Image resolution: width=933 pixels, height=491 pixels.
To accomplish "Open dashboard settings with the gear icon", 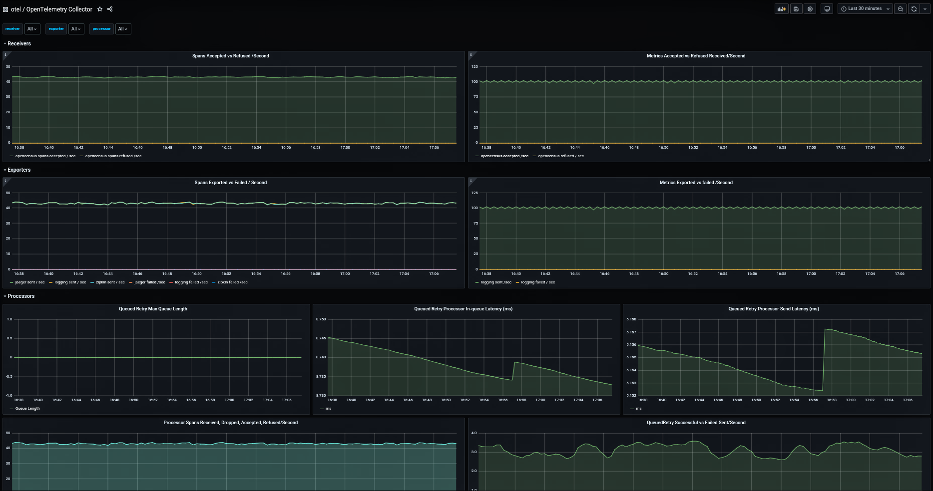I will (810, 8).
